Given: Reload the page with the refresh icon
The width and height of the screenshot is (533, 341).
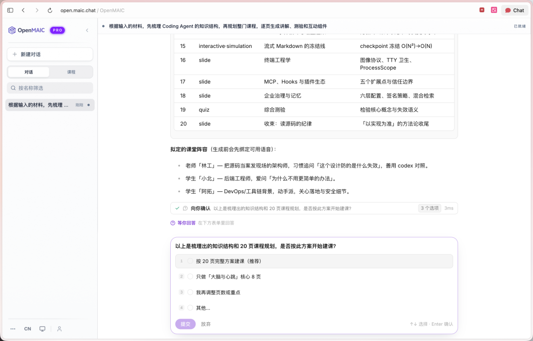Looking at the screenshot, I should point(50,10).
